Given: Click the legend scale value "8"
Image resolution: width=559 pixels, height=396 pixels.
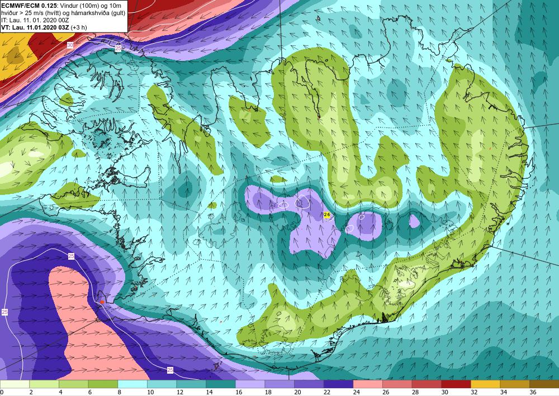Looking at the screenshot, I should (120, 392).
